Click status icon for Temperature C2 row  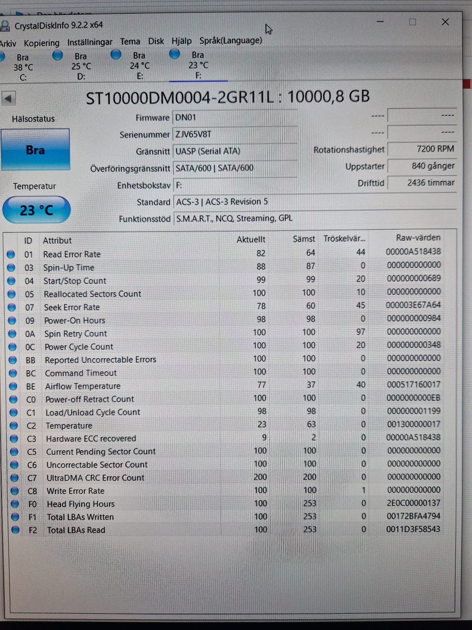coord(14,426)
